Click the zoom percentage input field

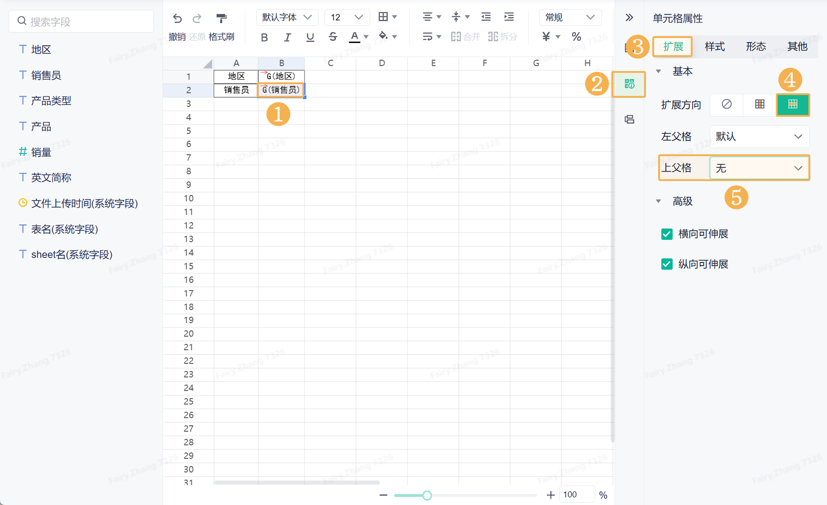point(577,495)
